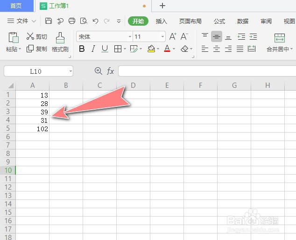Decrease indent icon
This screenshot has width=296, height=240.
241,36
